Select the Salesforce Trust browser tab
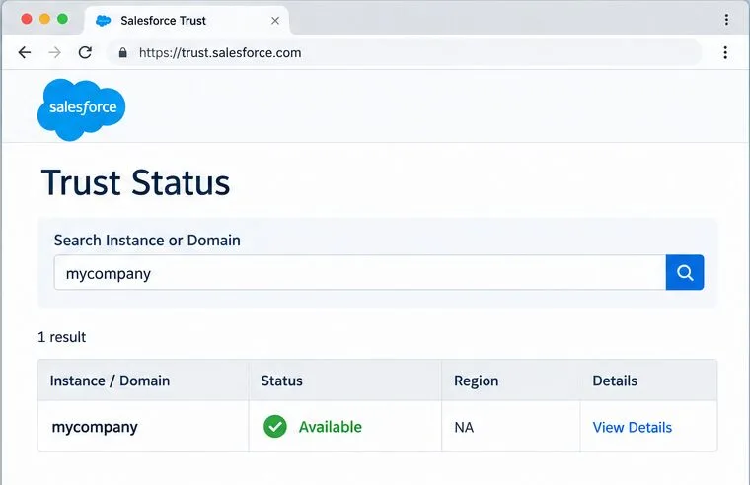This screenshot has width=750, height=485. (187, 21)
